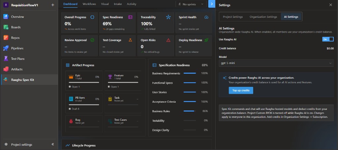Click the PB Item progress bar
Viewport: 338px width, 150px height.
pos(84,105)
